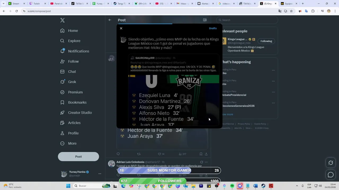Click the browser reload button
This screenshot has height=190, width=339.
click(17, 11)
